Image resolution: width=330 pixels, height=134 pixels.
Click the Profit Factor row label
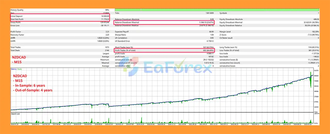pyautogui.click(x=15, y=32)
